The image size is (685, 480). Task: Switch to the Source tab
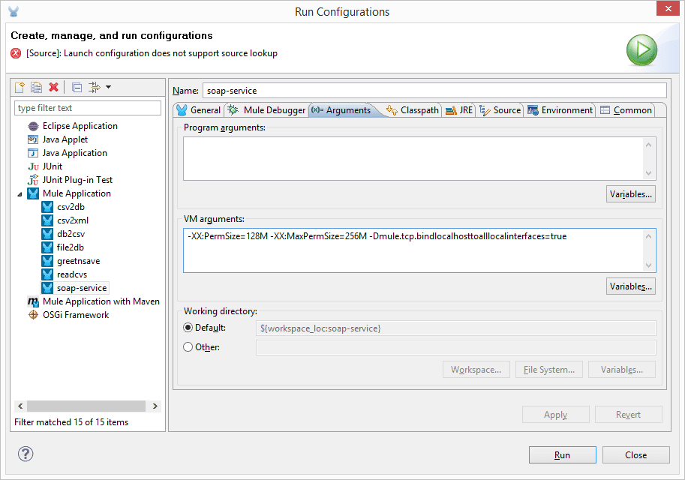tap(500, 110)
